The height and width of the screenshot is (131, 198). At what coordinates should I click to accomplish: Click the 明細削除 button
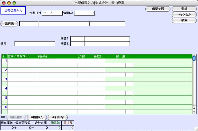[x=58, y=117]
